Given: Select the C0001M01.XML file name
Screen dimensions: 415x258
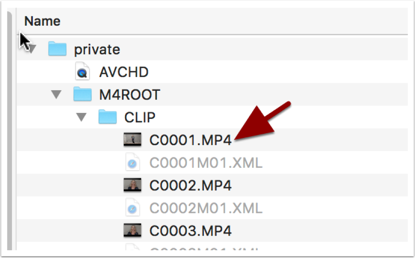Looking at the screenshot, I should coord(206,163).
